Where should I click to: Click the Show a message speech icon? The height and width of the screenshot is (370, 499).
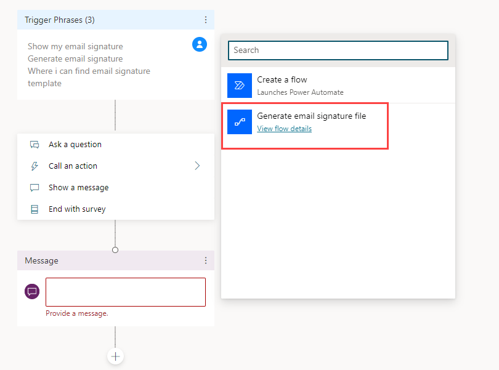click(x=34, y=188)
